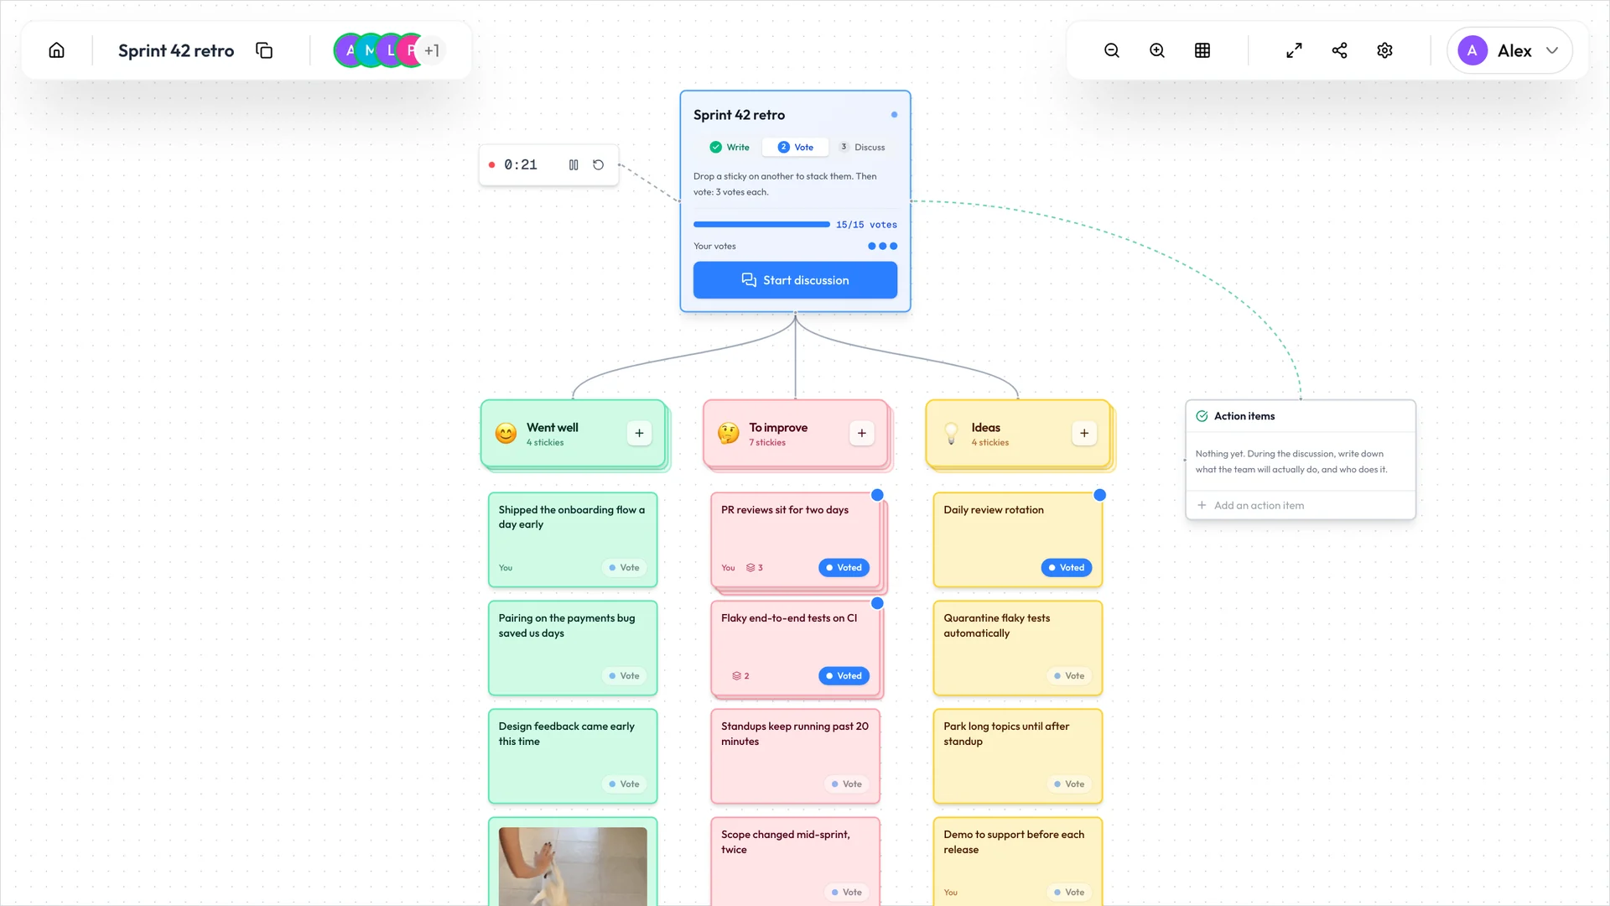Vote on Standups keep running past 20 sticky
The width and height of the screenshot is (1610, 906).
point(846,784)
